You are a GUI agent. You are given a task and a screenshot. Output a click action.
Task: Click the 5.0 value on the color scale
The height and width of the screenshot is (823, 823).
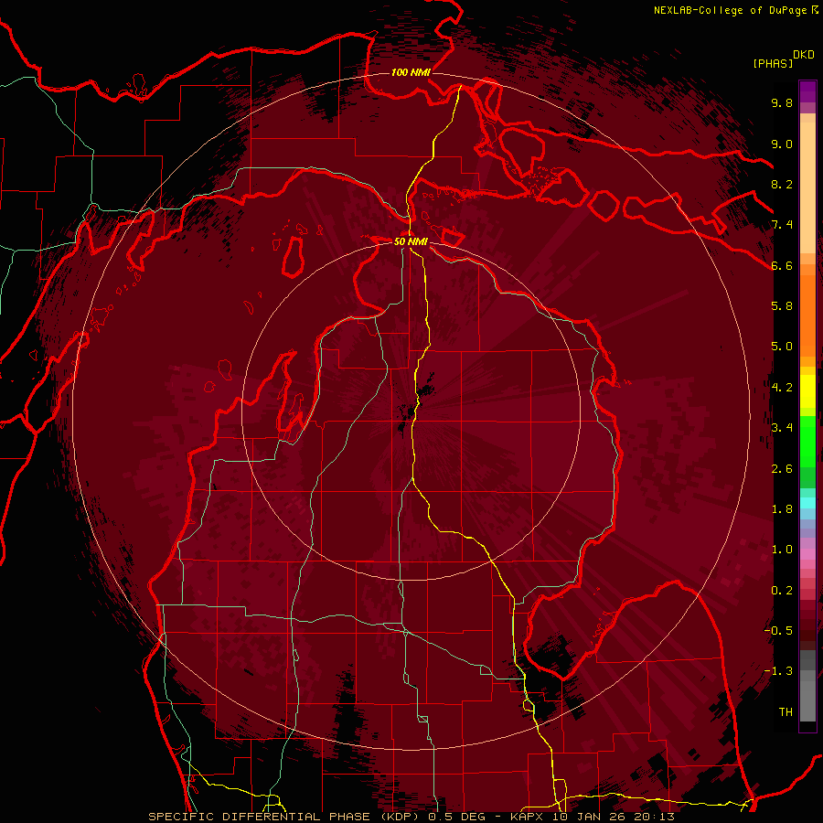point(782,347)
